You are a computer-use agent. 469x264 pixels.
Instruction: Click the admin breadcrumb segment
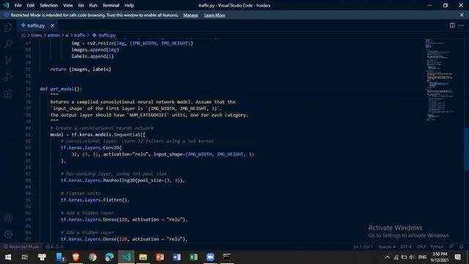pyautogui.click(x=53, y=35)
